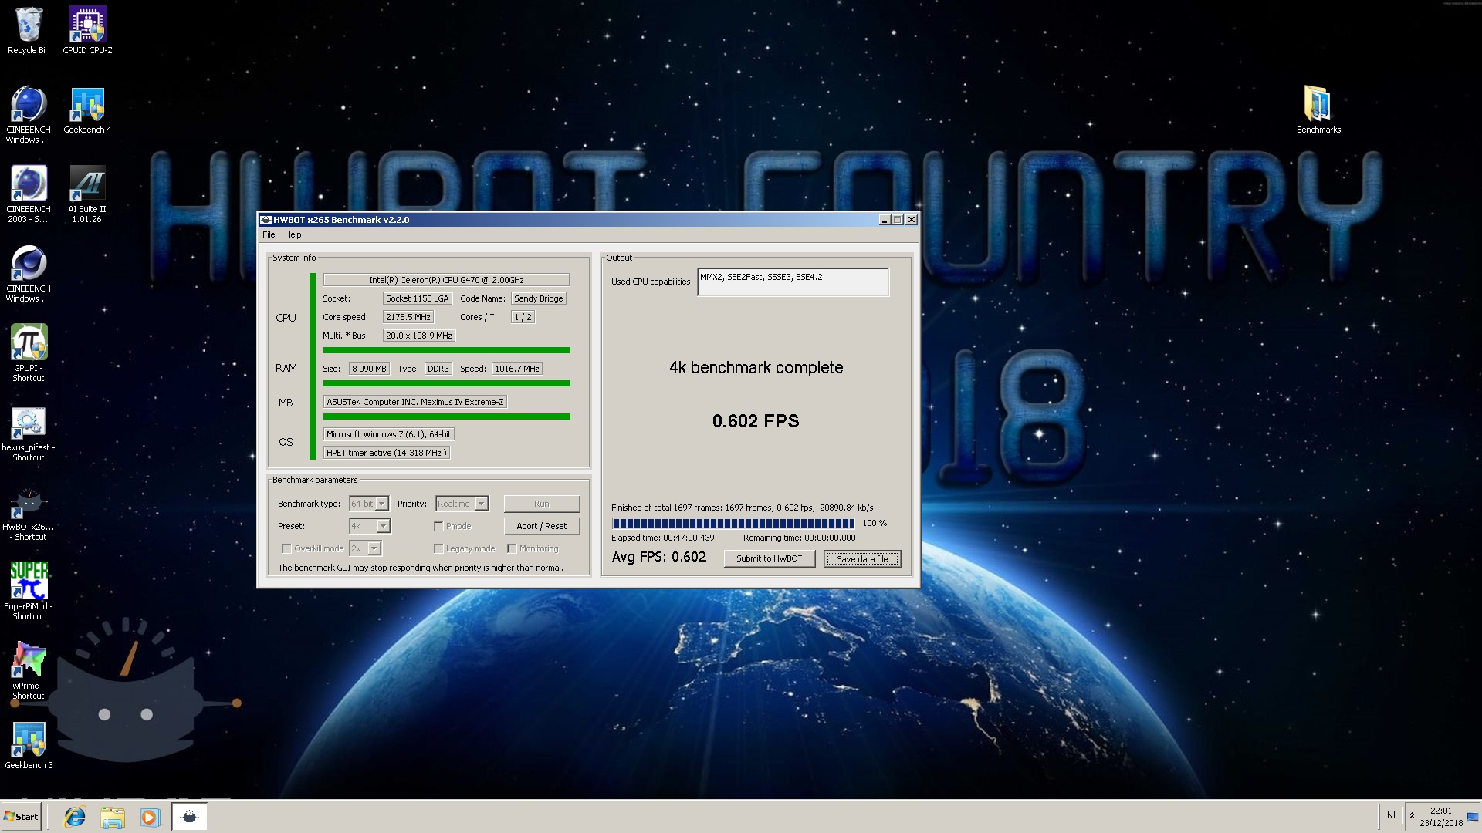Click the DDR3 RAM type value

pyautogui.click(x=438, y=369)
